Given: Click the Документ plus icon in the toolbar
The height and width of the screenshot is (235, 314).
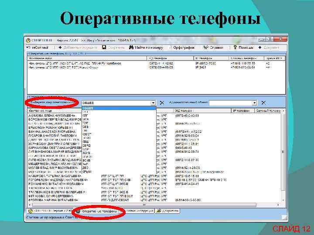Looking at the screenshot, I should click(x=260, y=47).
